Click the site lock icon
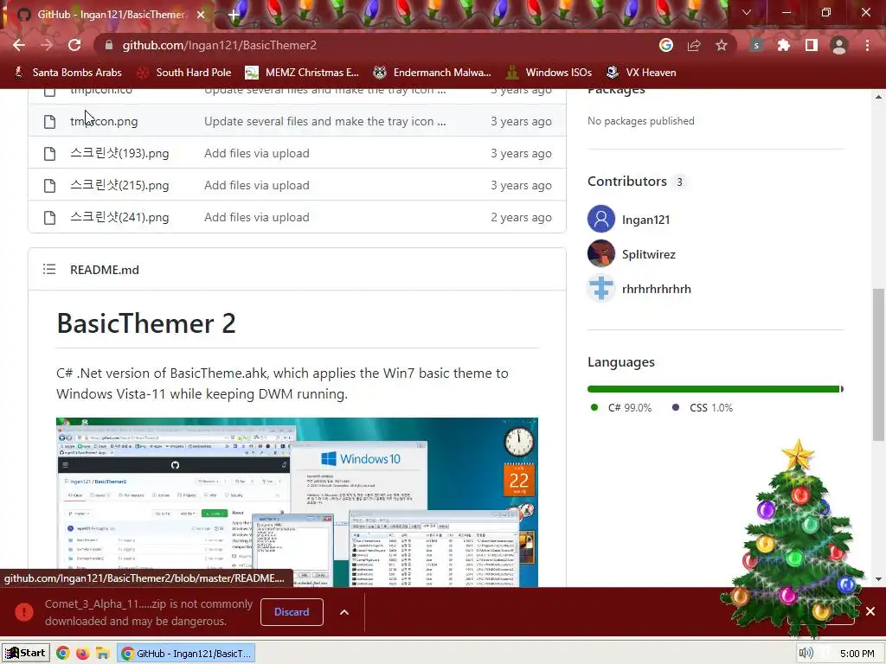This screenshot has width=886, height=664. (109, 45)
